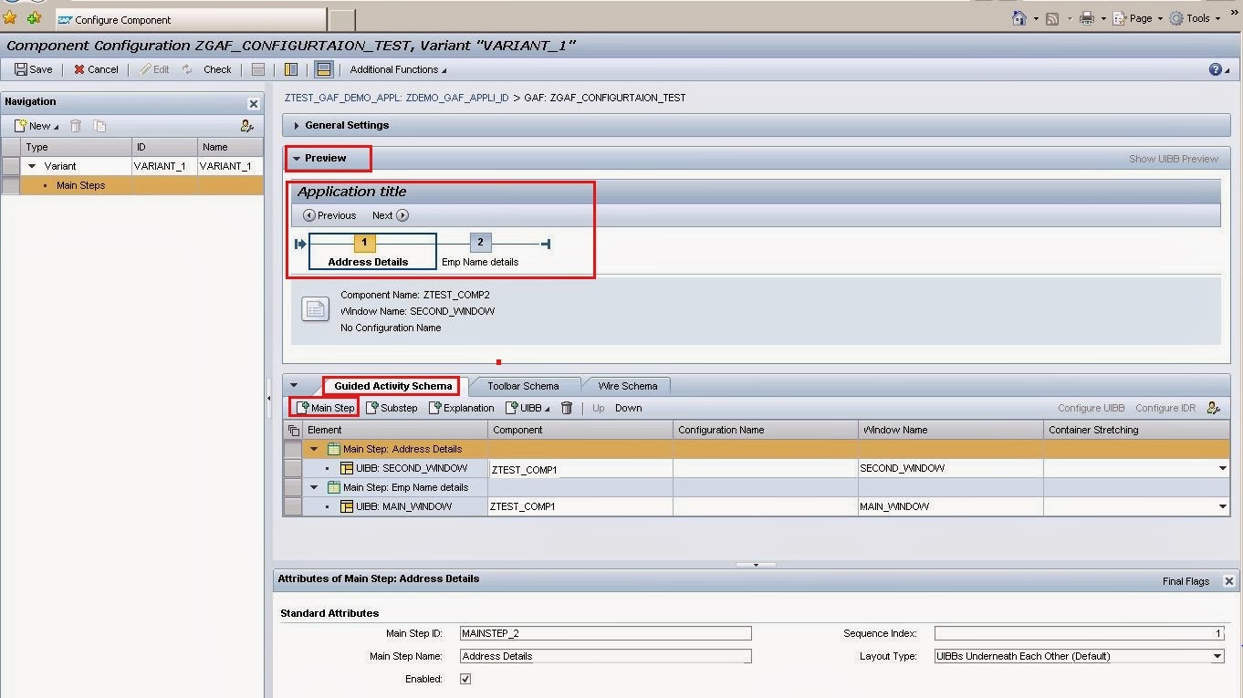Image resolution: width=1243 pixels, height=698 pixels.
Task: Select the row selector for UIBB: MAIN_WINDOW
Action: pyautogui.click(x=292, y=506)
